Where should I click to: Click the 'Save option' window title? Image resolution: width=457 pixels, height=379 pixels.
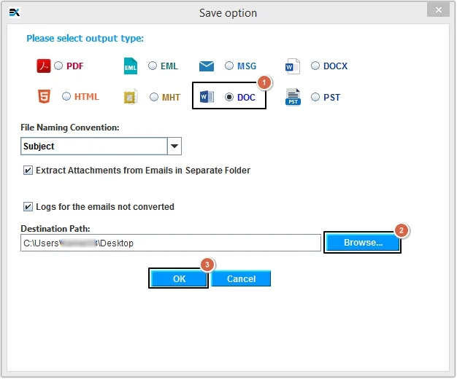pos(228,13)
